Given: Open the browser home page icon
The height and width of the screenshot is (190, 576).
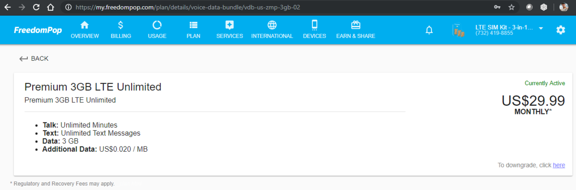Looking at the screenshot, I should (50, 8).
